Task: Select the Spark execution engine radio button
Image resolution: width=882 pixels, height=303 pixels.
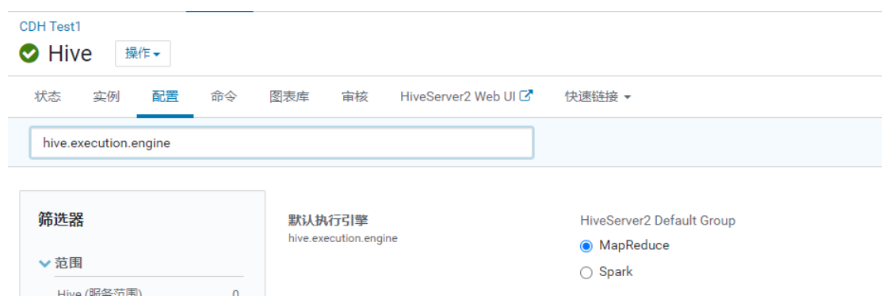Action: point(586,273)
